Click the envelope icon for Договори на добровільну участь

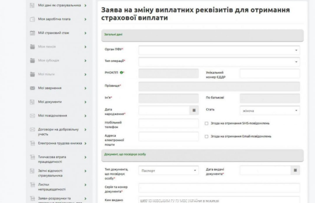(32, 130)
